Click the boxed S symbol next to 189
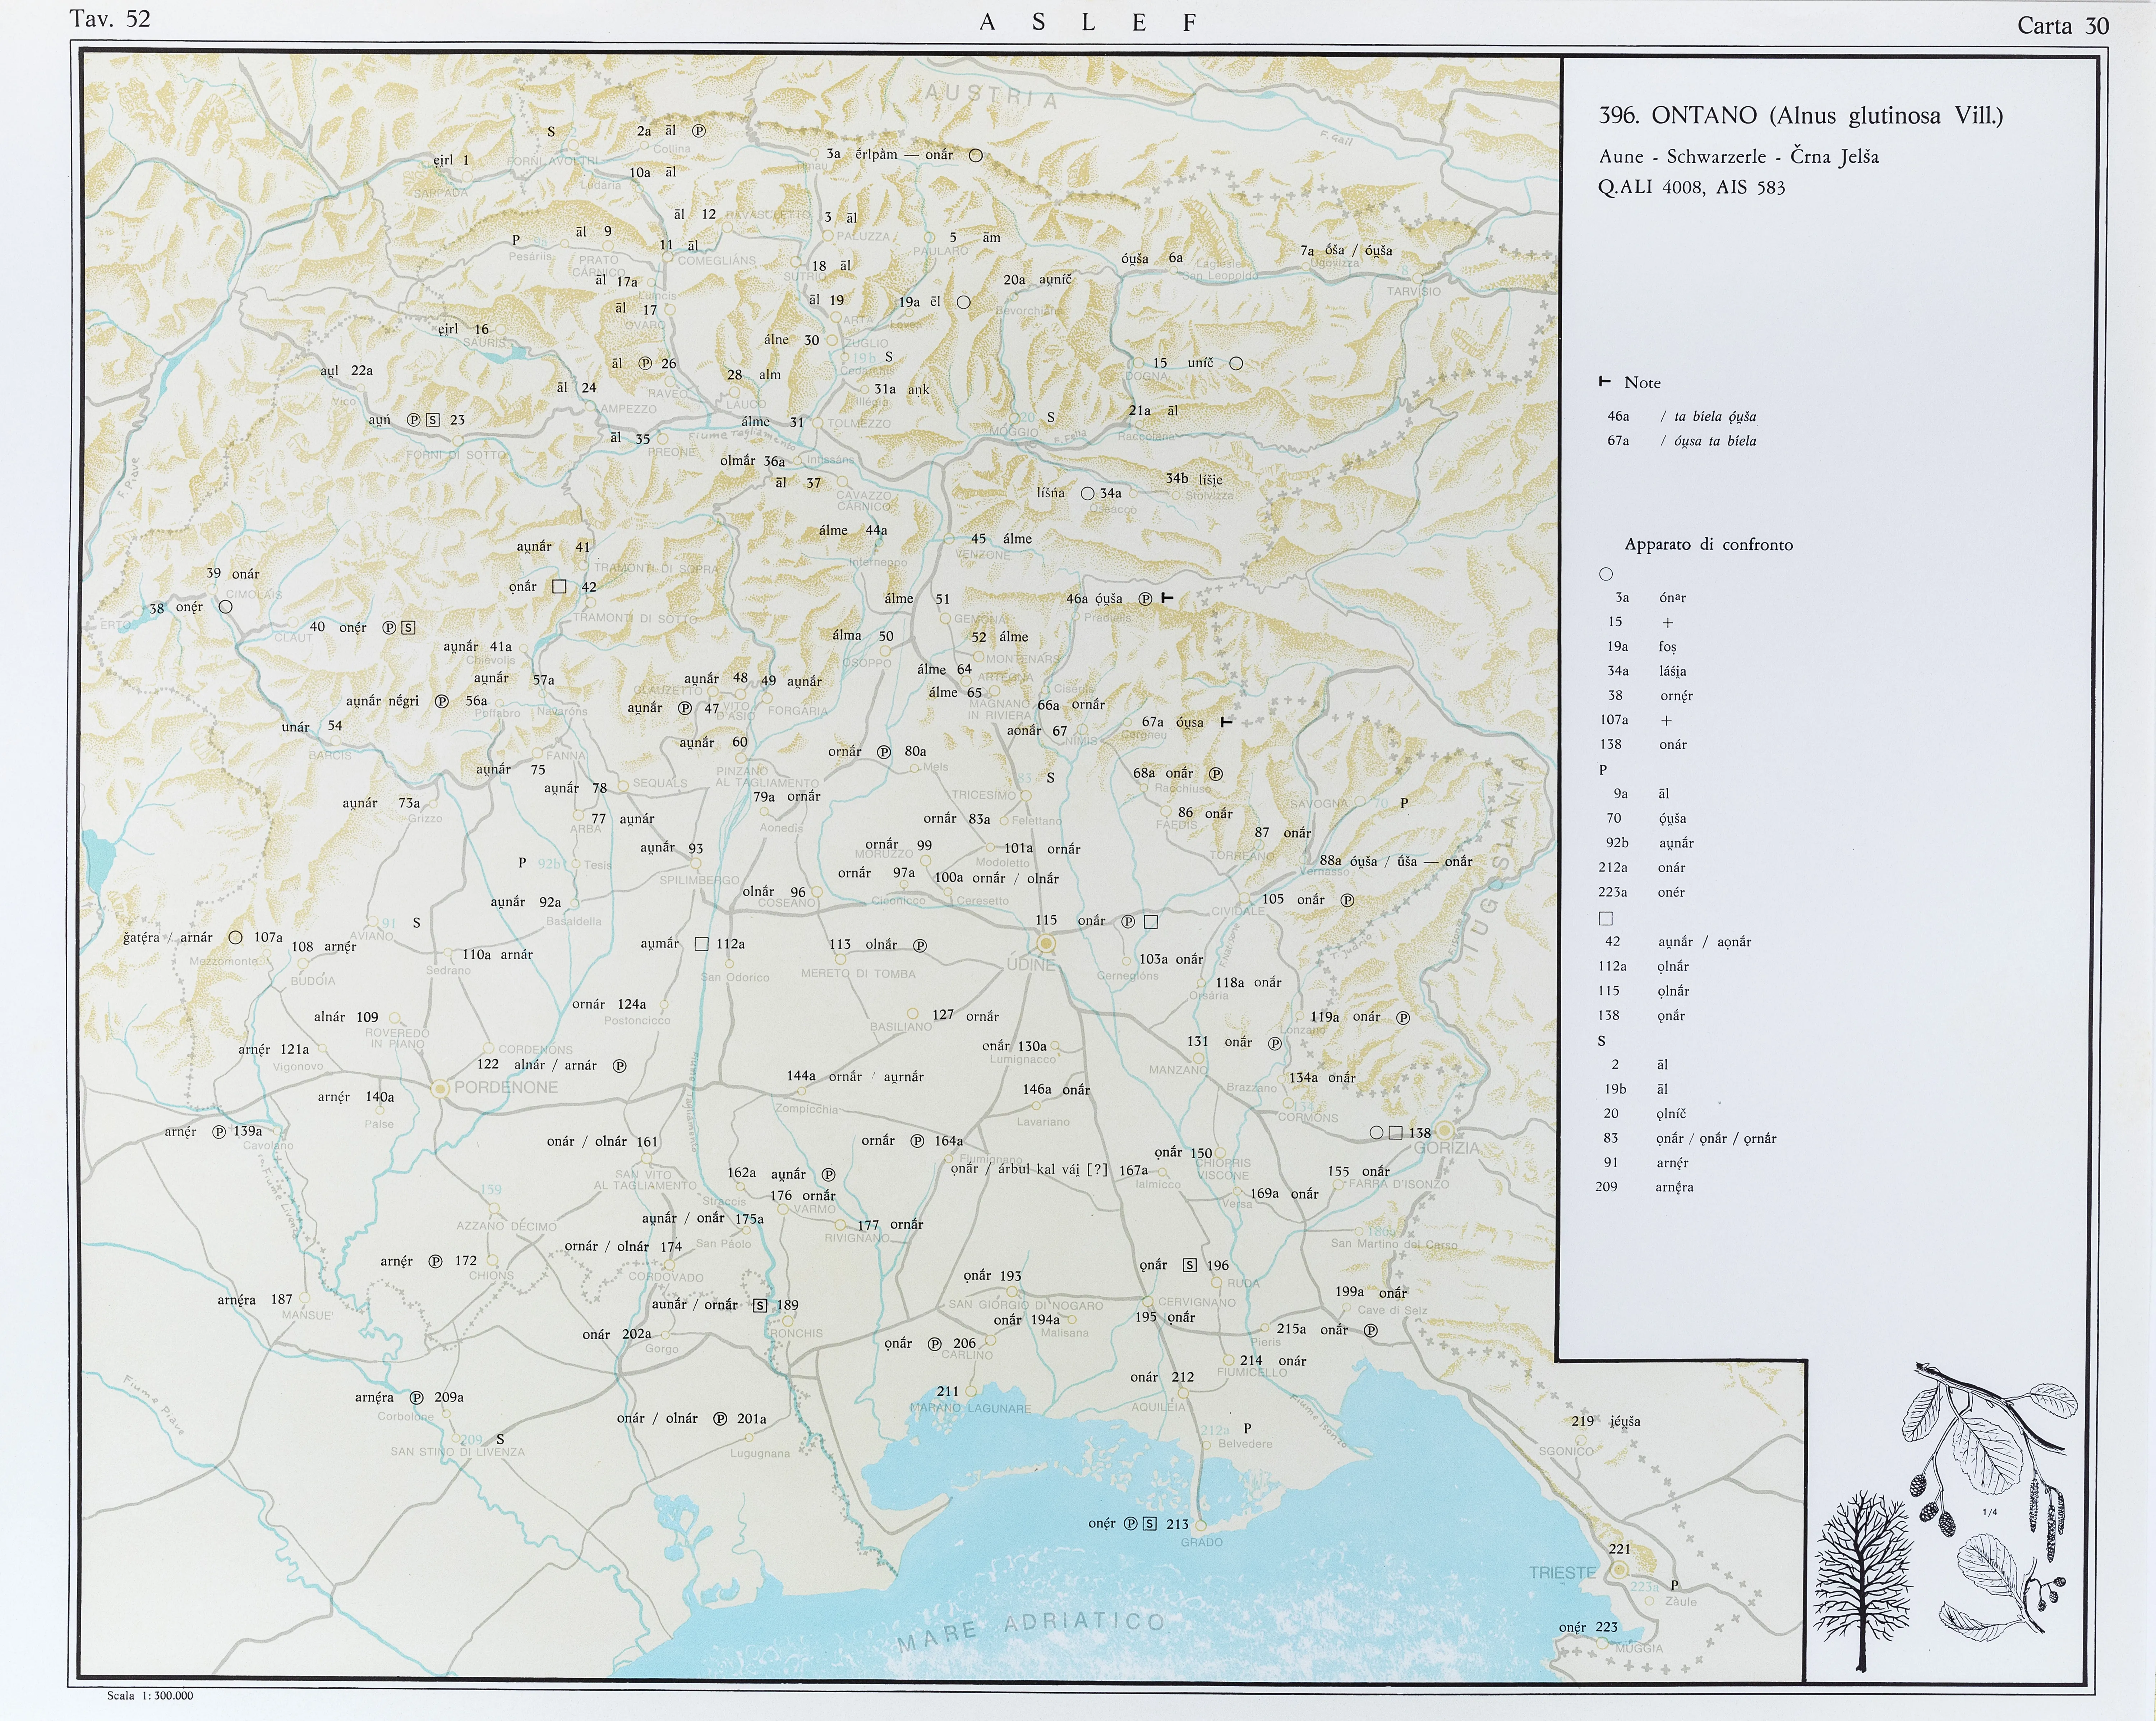 pyautogui.click(x=760, y=1305)
